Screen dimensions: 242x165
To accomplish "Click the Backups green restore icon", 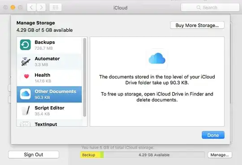I will tap(25, 45).
